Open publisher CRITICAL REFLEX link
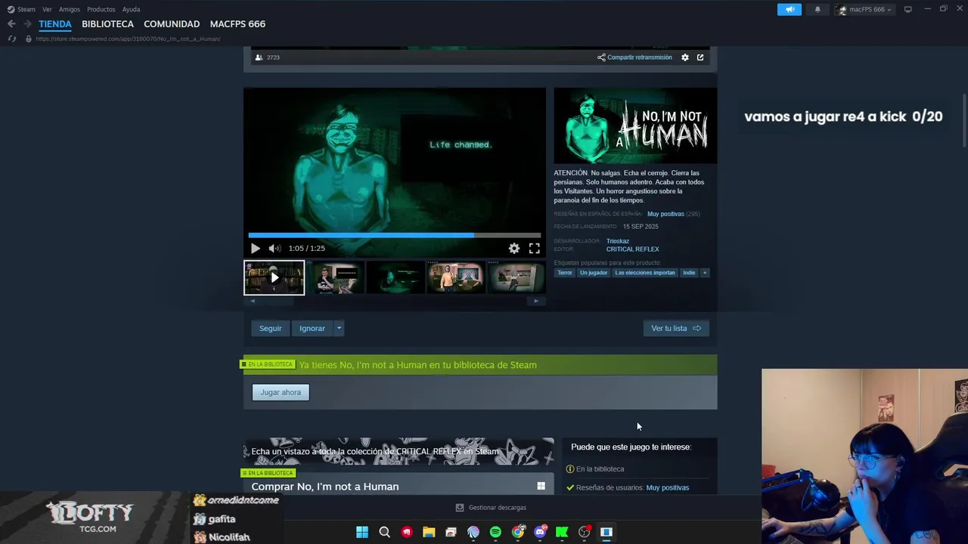968x544 pixels. coord(632,249)
